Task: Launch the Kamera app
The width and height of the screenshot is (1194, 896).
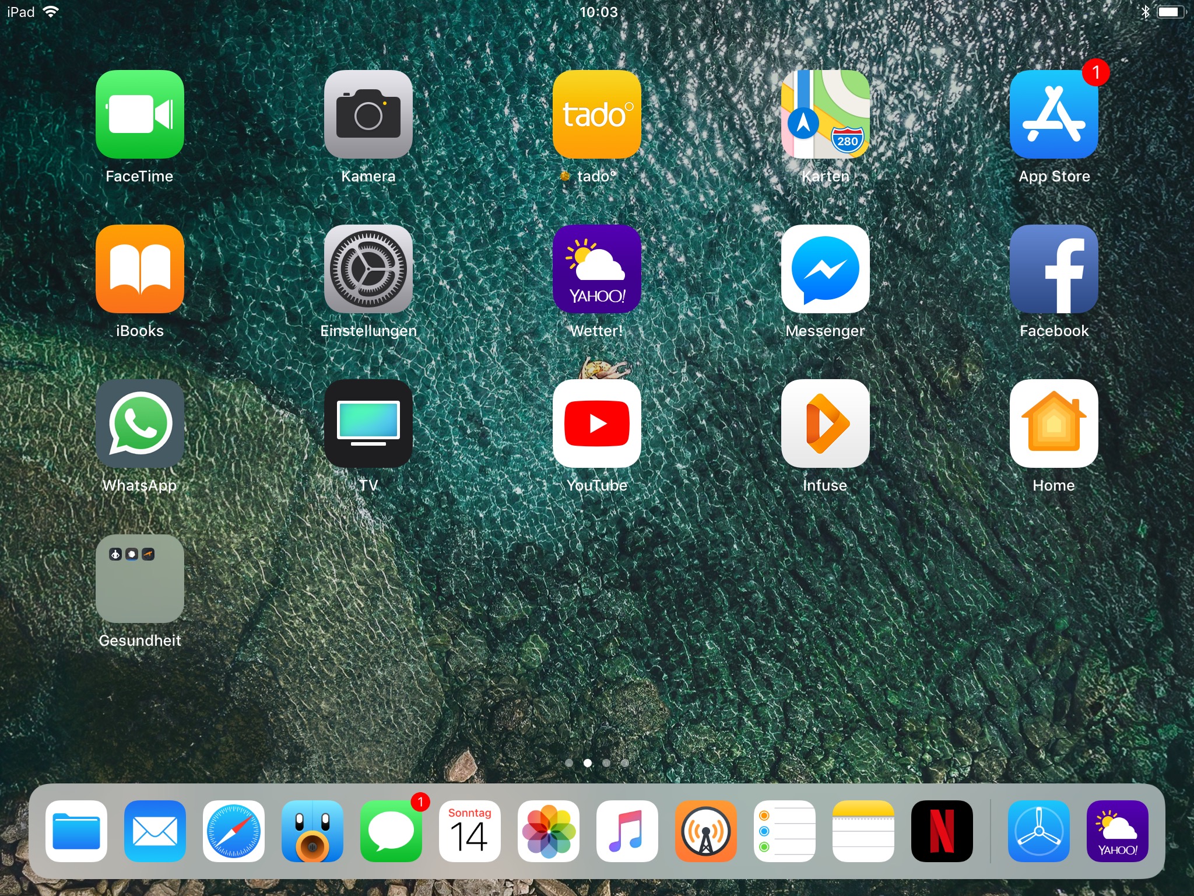Action: (x=368, y=114)
